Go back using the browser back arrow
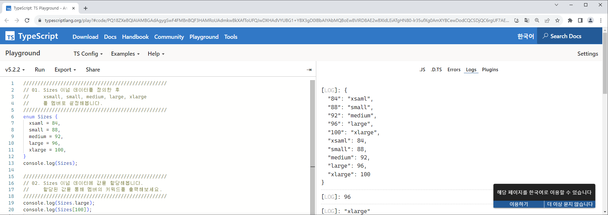The height and width of the screenshot is (215, 608). coord(7,20)
